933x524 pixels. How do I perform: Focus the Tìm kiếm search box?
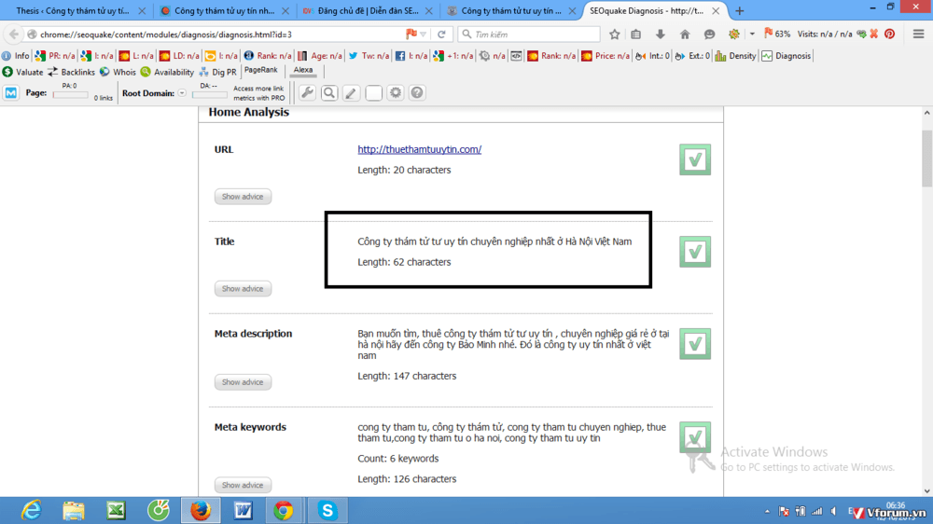click(x=528, y=34)
